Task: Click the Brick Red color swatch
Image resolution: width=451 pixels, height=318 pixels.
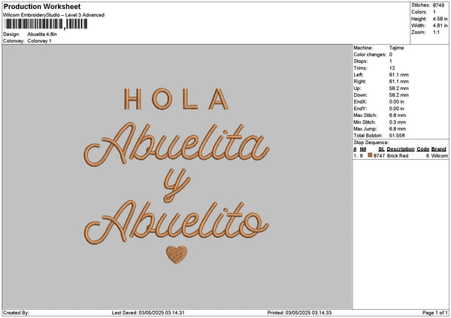Action: tap(371, 154)
